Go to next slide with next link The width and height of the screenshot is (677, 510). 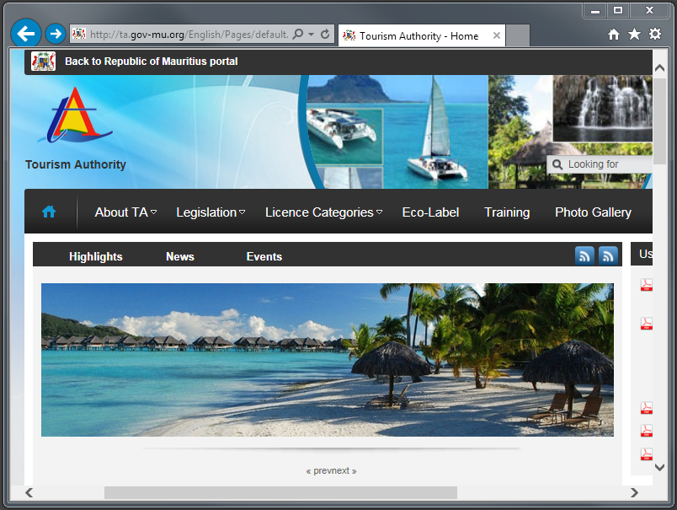pos(344,470)
